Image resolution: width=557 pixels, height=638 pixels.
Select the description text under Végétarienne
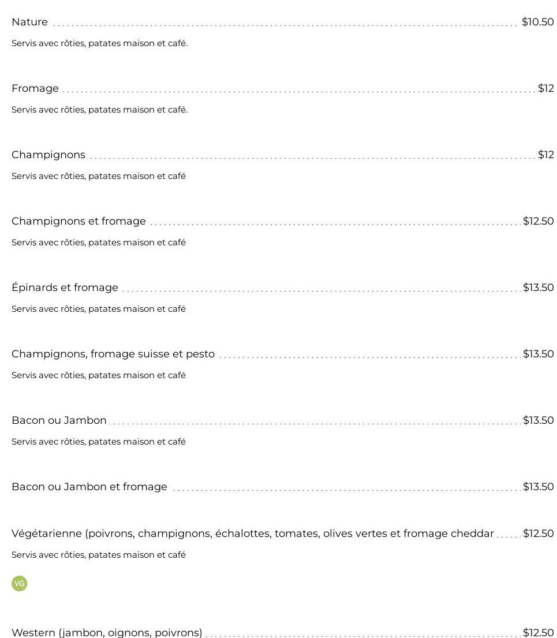[x=99, y=555]
